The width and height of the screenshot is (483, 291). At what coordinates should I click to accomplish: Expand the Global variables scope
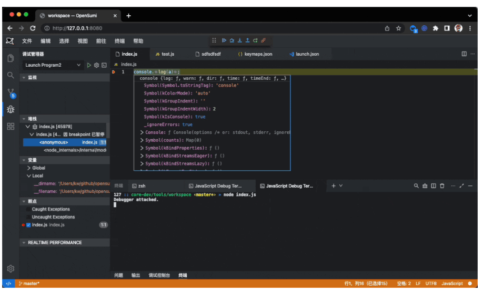(28, 168)
